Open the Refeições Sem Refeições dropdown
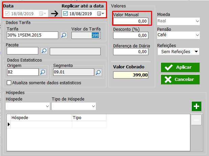 click(179, 51)
